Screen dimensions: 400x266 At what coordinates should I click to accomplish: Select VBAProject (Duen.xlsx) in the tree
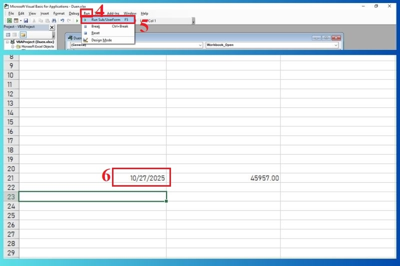click(x=35, y=42)
